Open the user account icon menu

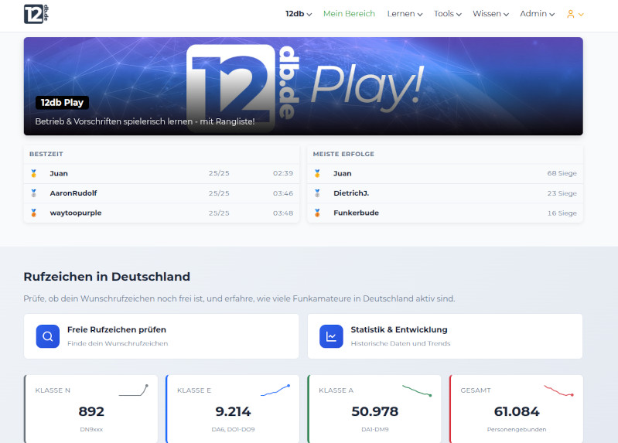pyautogui.click(x=570, y=14)
